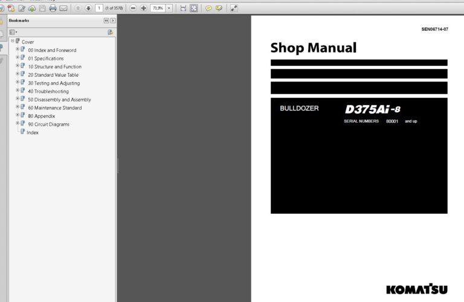This screenshot has width=464, height=302.
Task: Open the 50 Disassembly and Assembly bookmark
Action: pyautogui.click(x=59, y=100)
